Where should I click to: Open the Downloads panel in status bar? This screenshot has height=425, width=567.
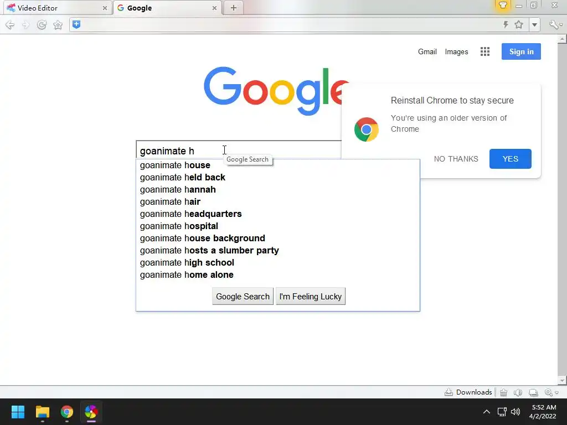coord(468,392)
